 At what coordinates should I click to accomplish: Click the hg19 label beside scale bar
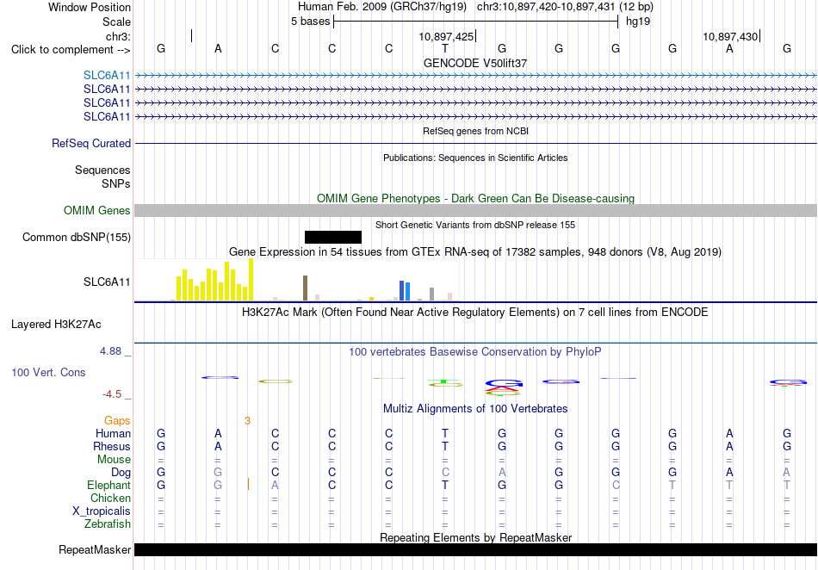tap(638, 22)
